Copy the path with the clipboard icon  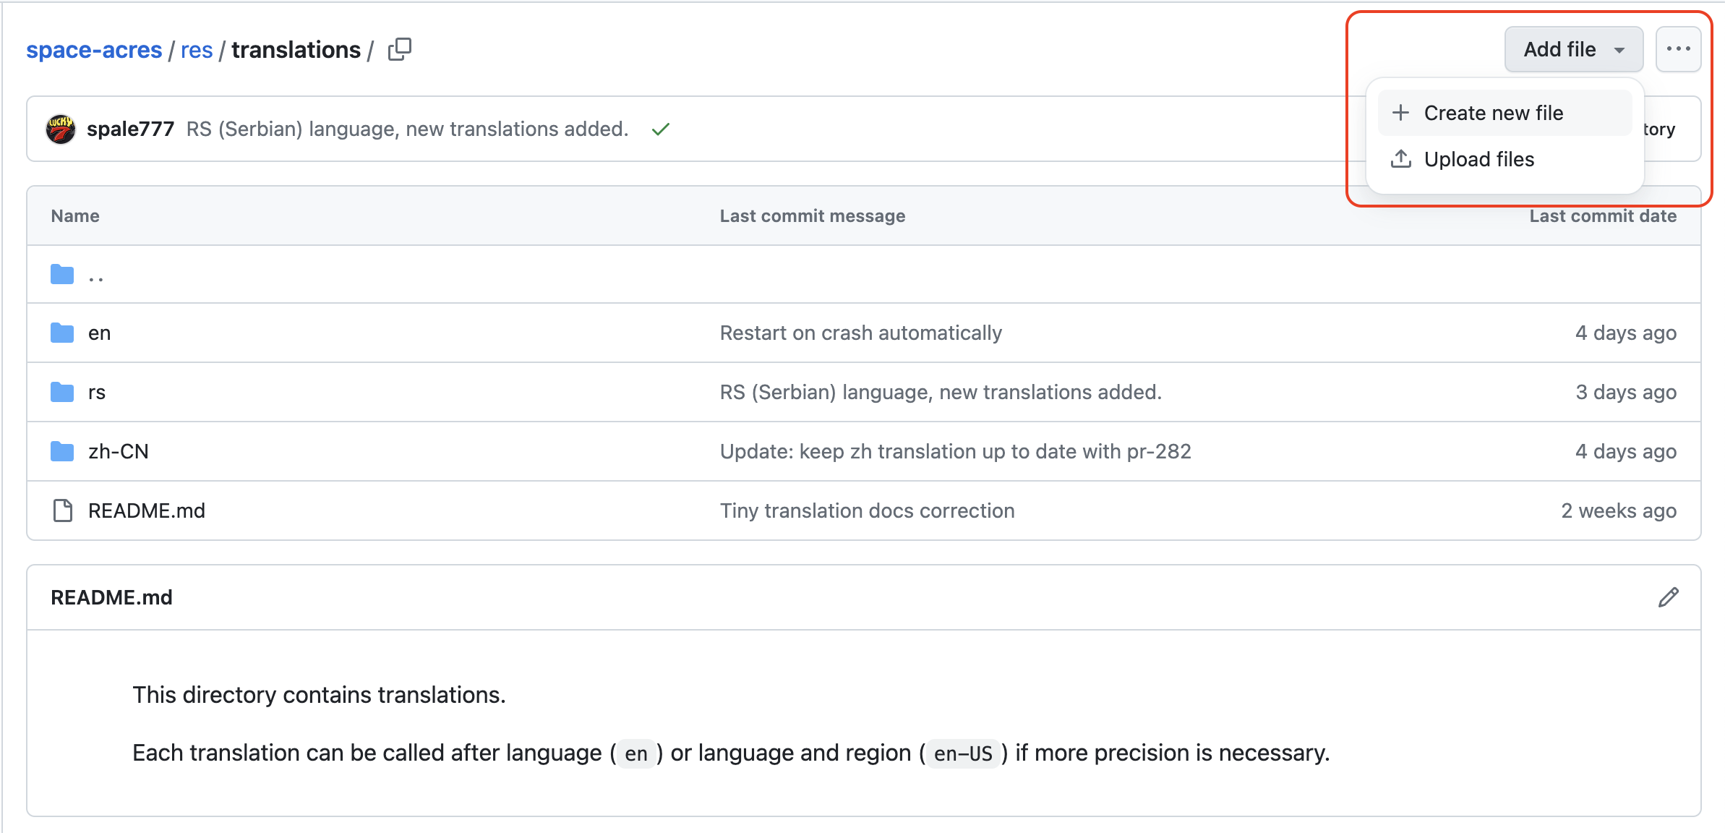400,49
